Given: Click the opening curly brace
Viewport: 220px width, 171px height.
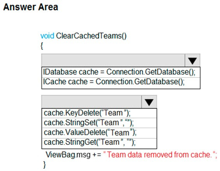Looking at the screenshot, I should tap(42, 46).
